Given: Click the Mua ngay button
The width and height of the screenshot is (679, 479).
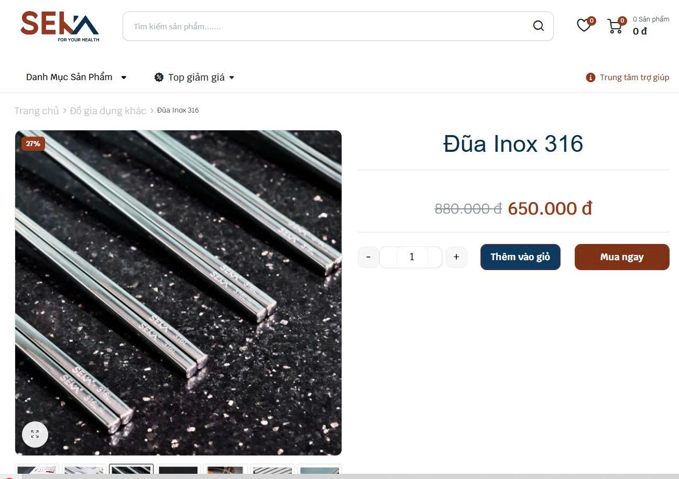Looking at the screenshot, I should pyautogui.click(x=622, y=257).
